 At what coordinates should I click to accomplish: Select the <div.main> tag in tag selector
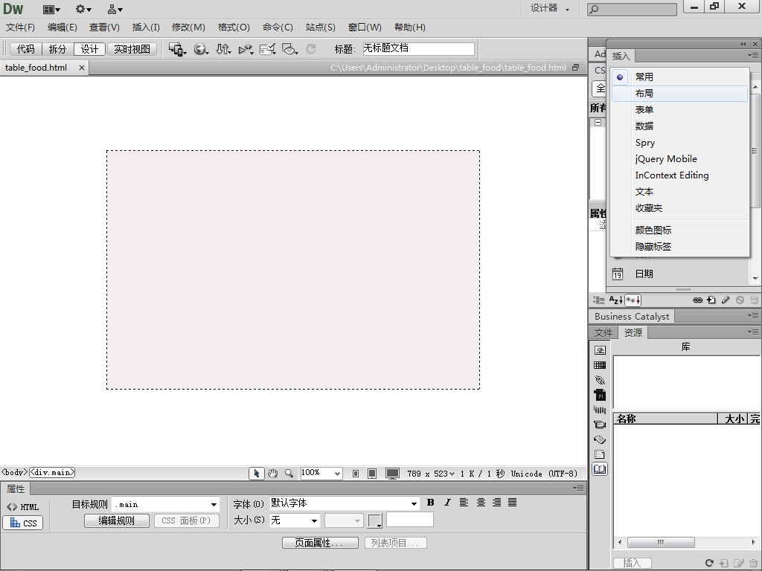pyautogui.click(x=53, y=472)
